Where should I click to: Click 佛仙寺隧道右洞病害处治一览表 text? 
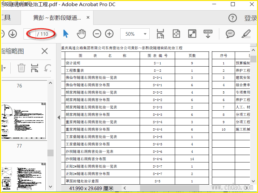click(x=91, y=78)
